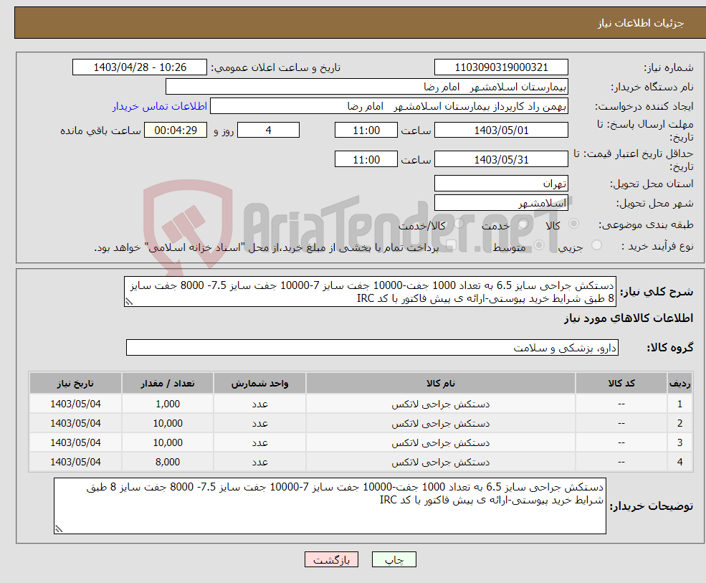Click the تاریخ نیاز column header
The image size is (706, 583).
(x=75, y=384)
